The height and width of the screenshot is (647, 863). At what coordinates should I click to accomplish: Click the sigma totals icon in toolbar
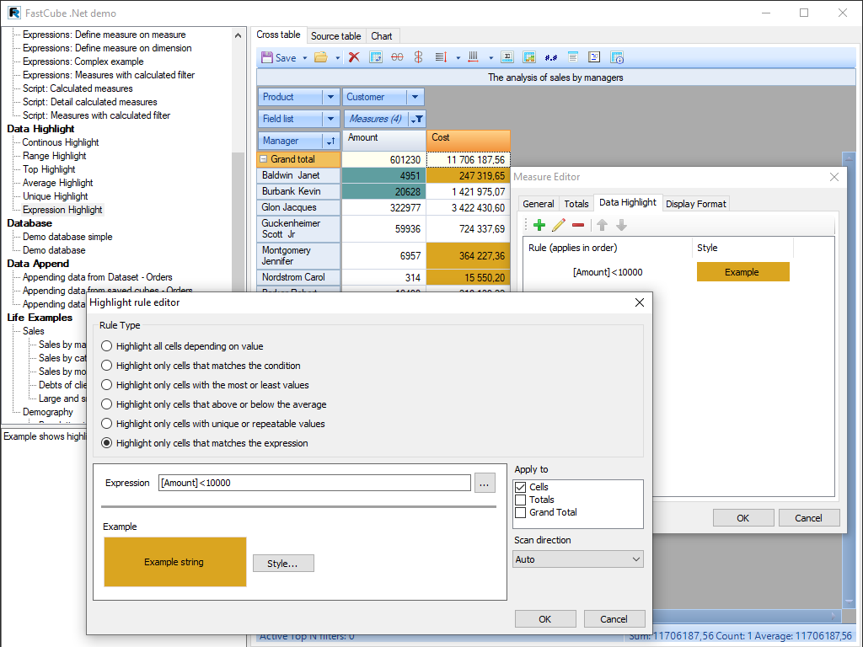pos(507,57)
